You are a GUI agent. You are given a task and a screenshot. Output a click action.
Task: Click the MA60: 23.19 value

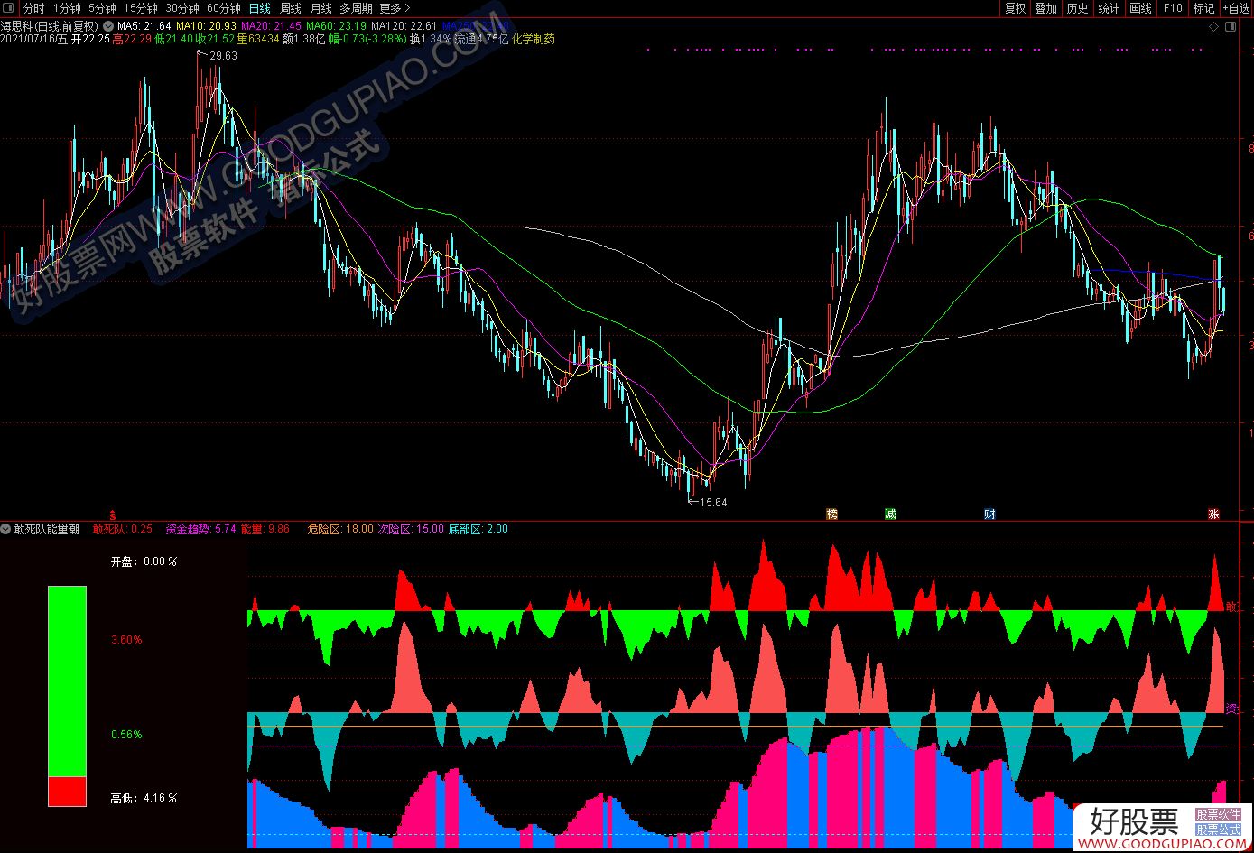click(x=337, y=26)
